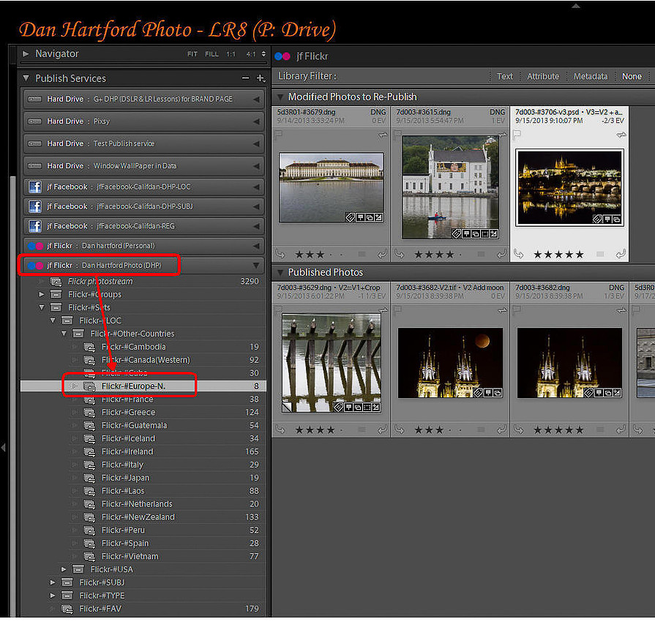The width and height of the screenshot is (655, 622).
Task: Expand the Flickr-#TYPE collection set
Action: tap(52, 596)
